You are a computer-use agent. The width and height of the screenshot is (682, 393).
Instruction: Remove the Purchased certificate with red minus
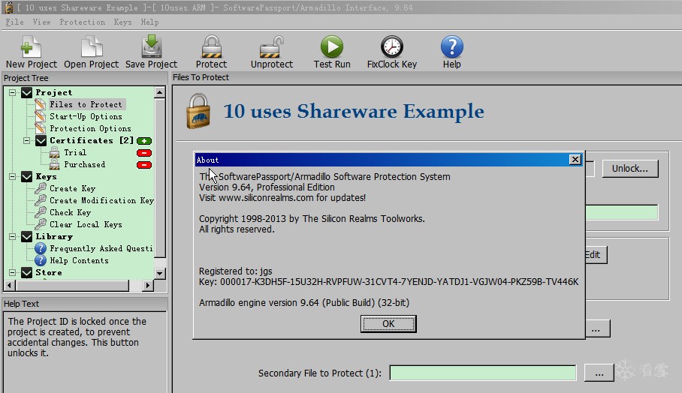(x=144, y=165)
